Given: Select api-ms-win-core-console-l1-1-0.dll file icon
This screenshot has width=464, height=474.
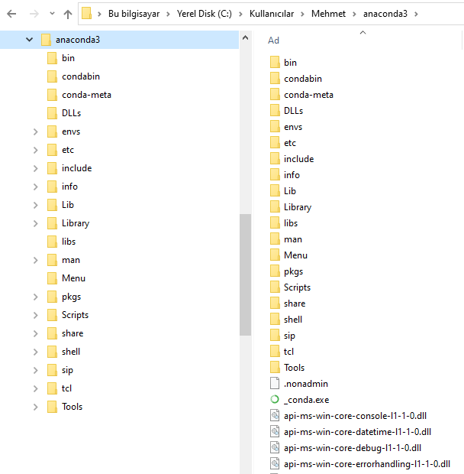Looking at the screenshot, I should pyautogui.click(x=275, y=415).
